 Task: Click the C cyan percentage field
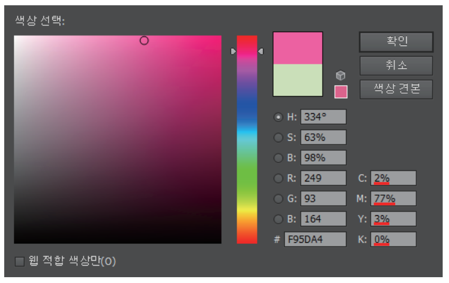(393, 178)
